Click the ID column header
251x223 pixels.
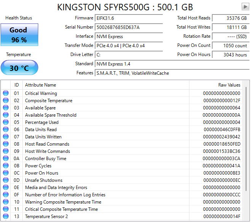click(x=16, y=85)
